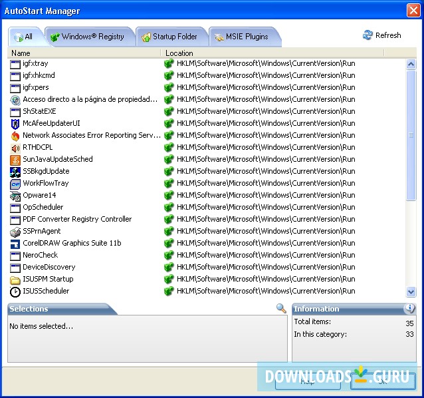Click the RTHDCPL speaker icon
This screenshot has width=424, height=398.
(15, 148)
